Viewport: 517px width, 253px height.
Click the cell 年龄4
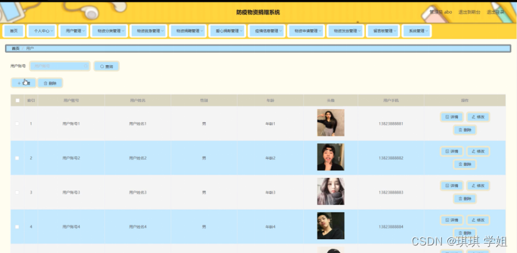point(270,227)
